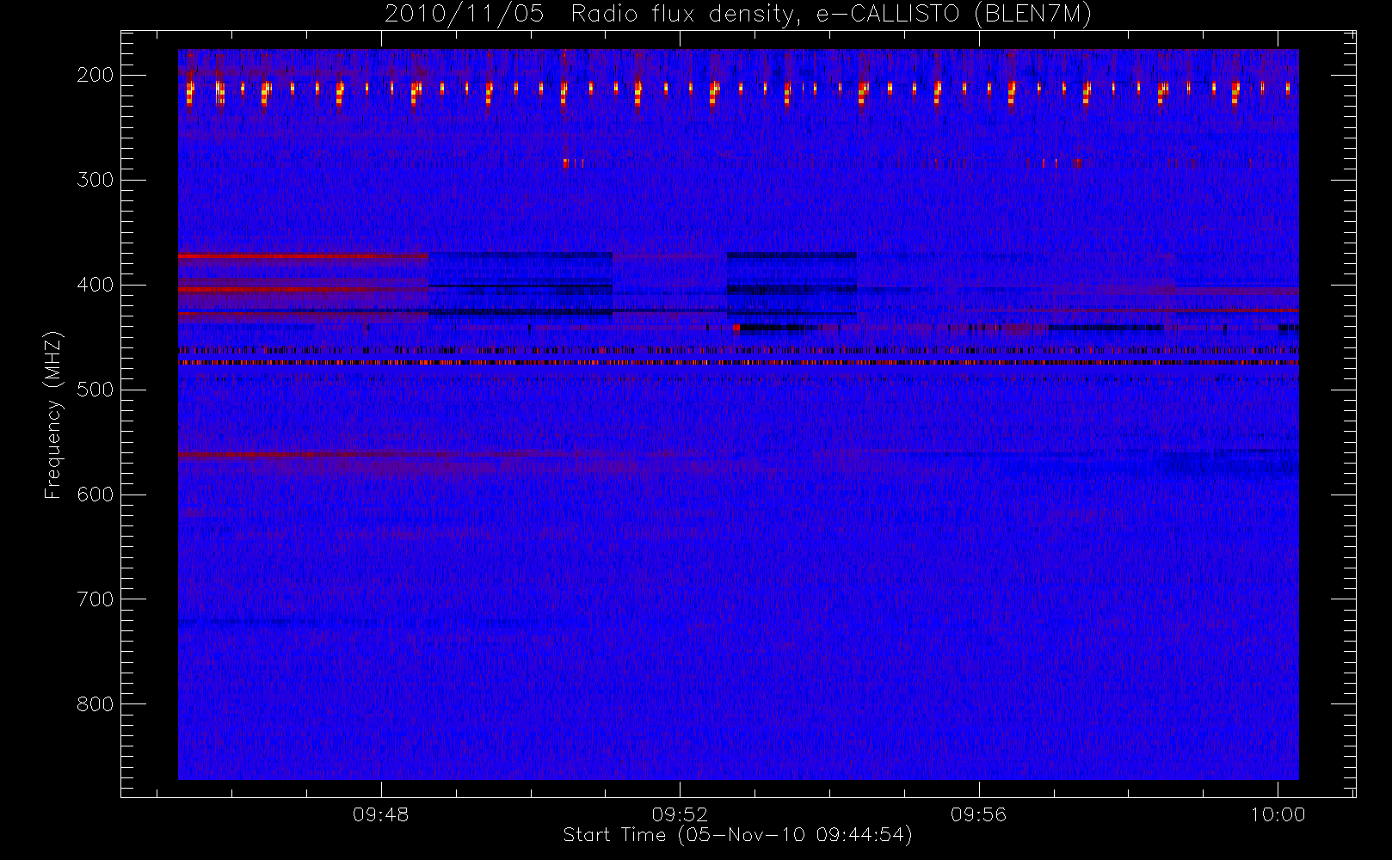Click the plot title '2010/11/05 Radio flux density'
Viewport: 1392px width, 860px height.
(738, 15)
